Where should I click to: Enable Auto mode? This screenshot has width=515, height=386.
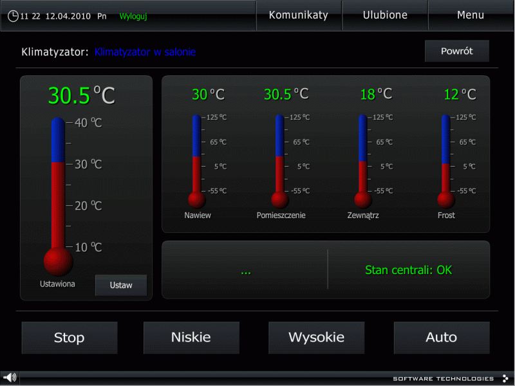[441, 338]
